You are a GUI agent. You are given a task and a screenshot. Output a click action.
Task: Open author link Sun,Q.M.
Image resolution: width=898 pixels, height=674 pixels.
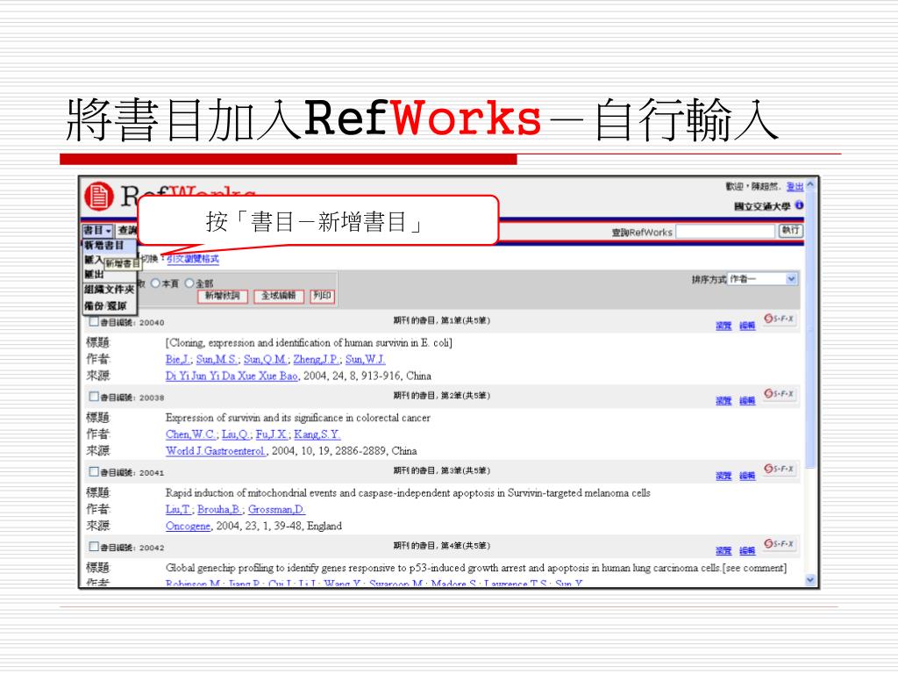266,359
